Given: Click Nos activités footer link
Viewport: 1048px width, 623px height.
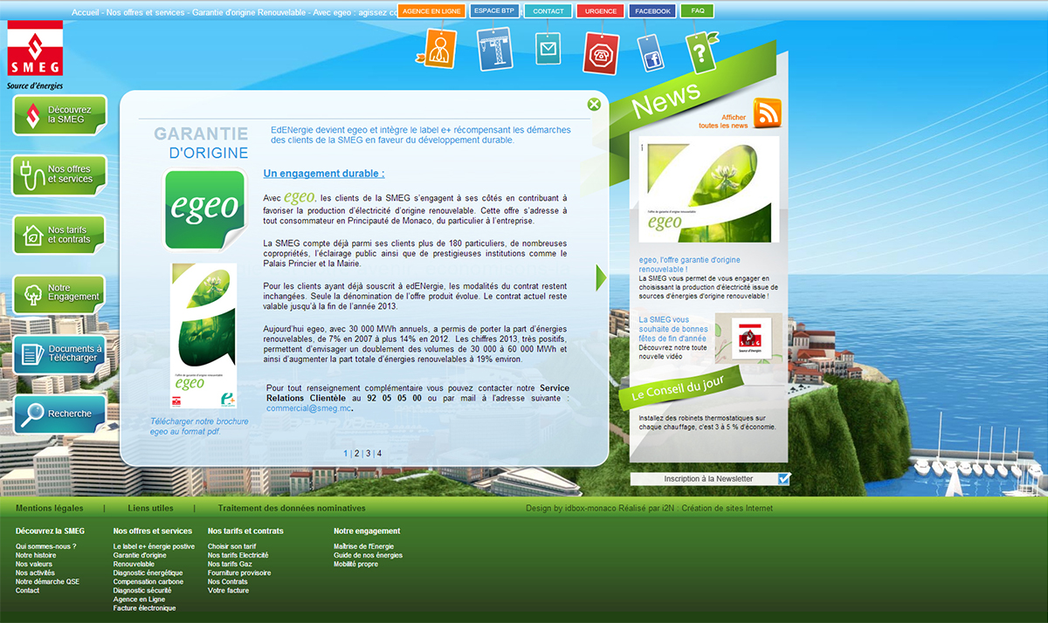Looking at the screenshot, I should 35,573.
